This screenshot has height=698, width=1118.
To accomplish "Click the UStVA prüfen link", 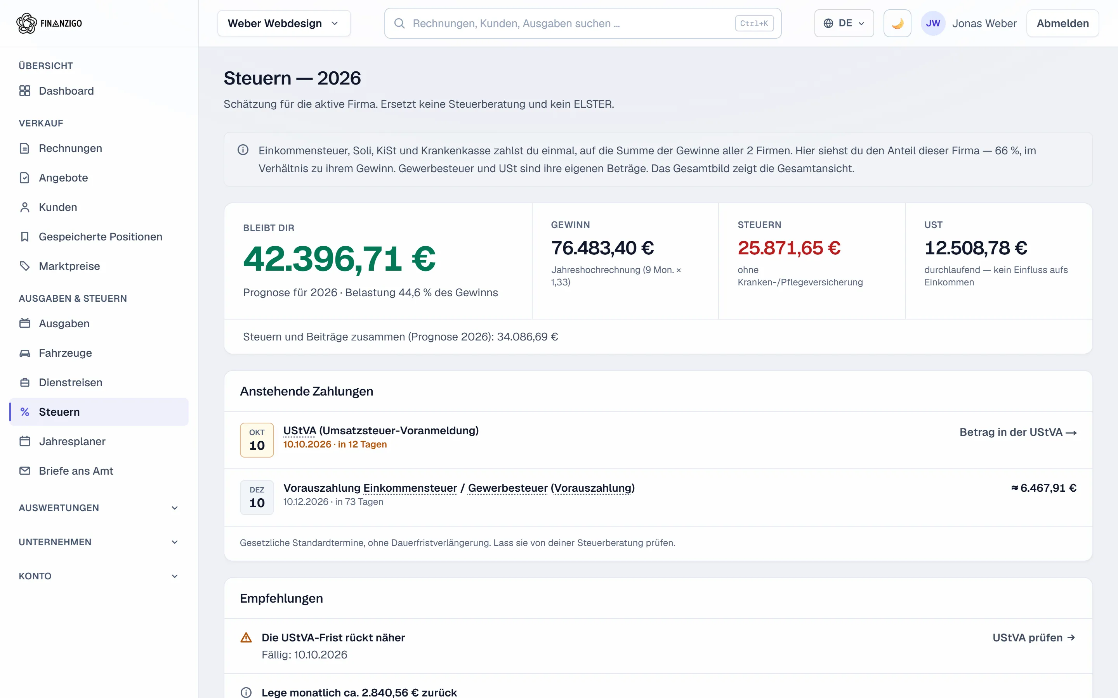I will tap(1035, 638).
